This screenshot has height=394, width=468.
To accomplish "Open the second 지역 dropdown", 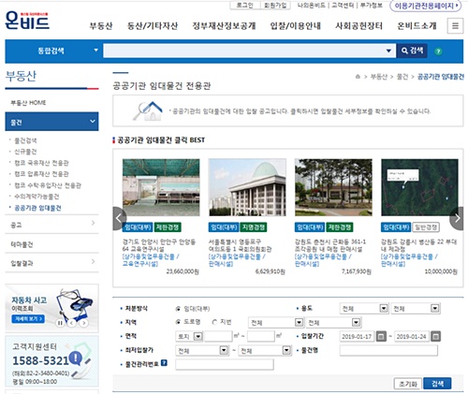I will pos(333,322).
